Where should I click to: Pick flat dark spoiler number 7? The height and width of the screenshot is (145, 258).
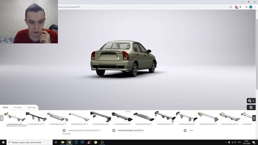[x=144, y=116]
